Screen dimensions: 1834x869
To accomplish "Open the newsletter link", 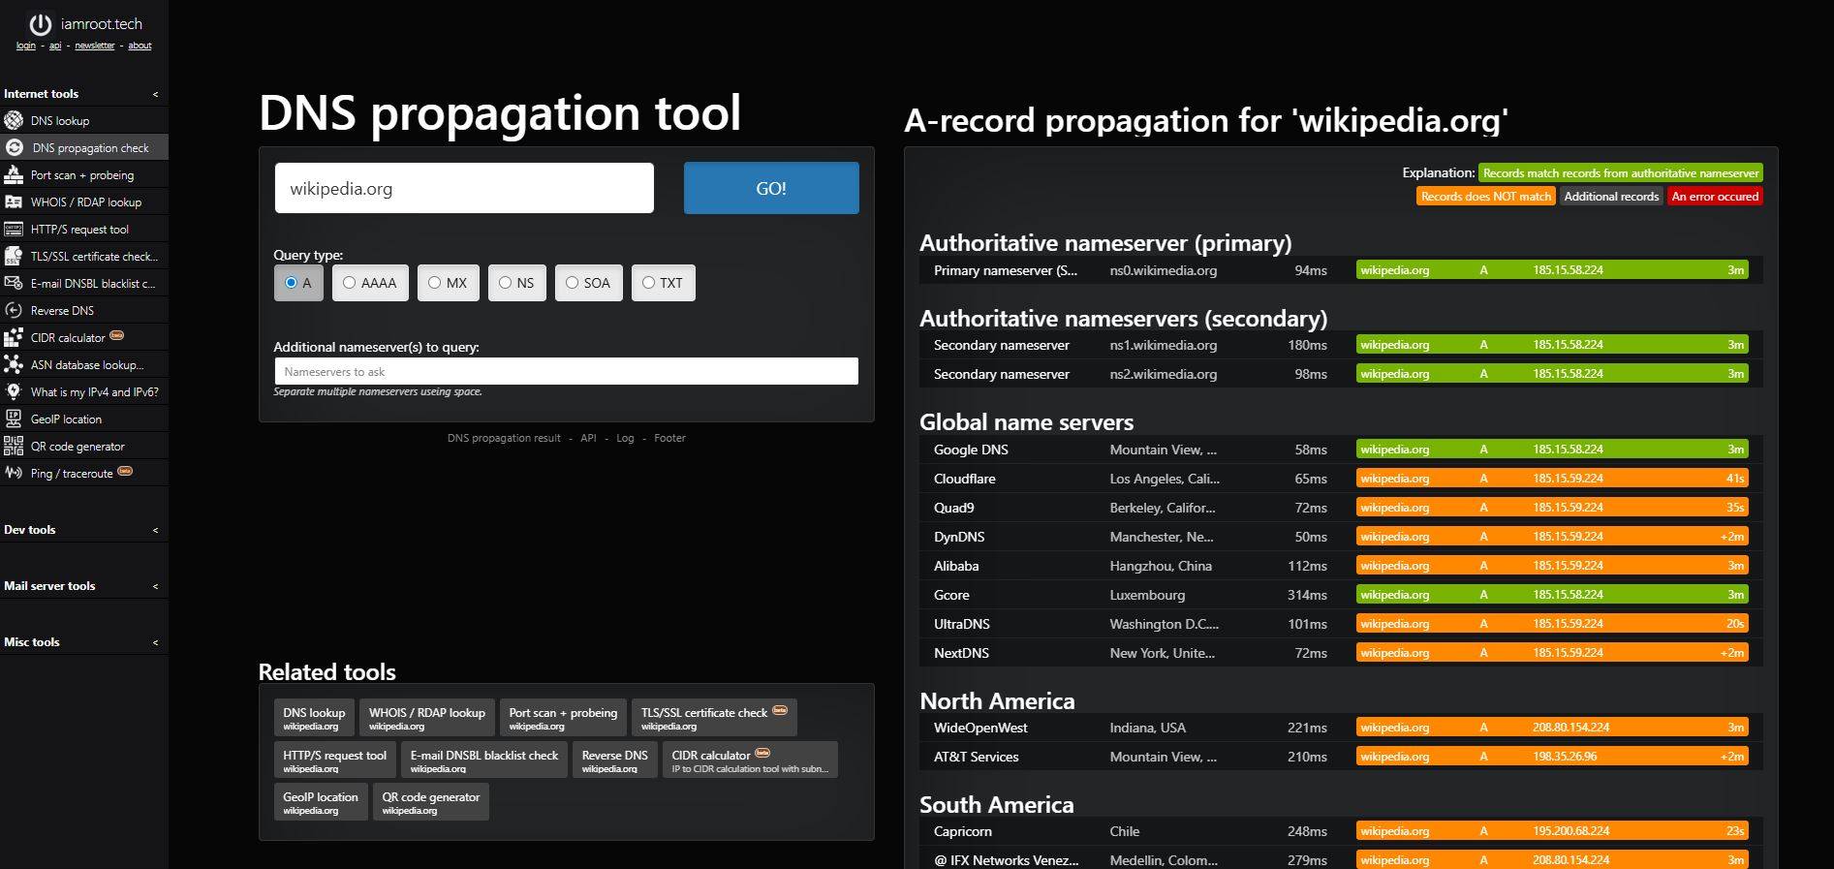I will (x=95, y=46).
